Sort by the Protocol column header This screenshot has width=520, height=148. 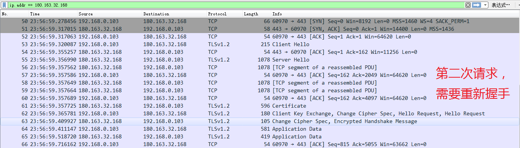(225, 14)
